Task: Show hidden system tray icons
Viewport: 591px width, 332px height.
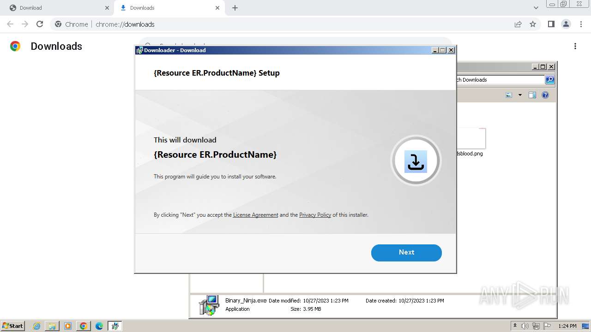Action: 515,326
